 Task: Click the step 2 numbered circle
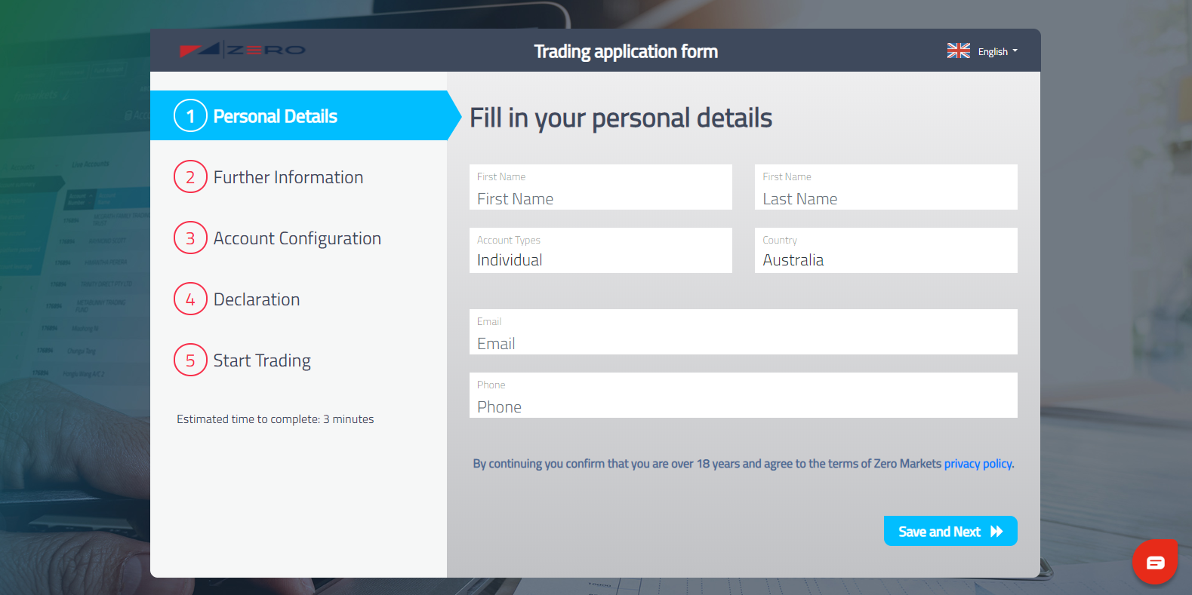coord(190,176)
